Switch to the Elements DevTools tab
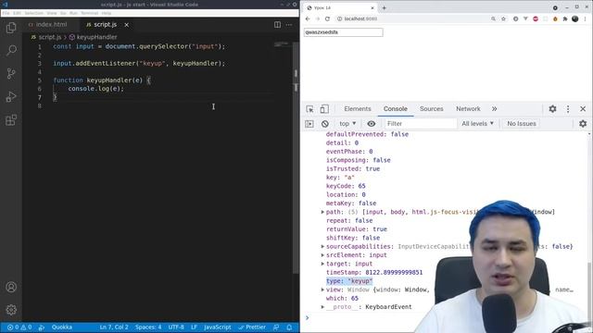Viewport: 593px width, 333px height. pos(358,109)
